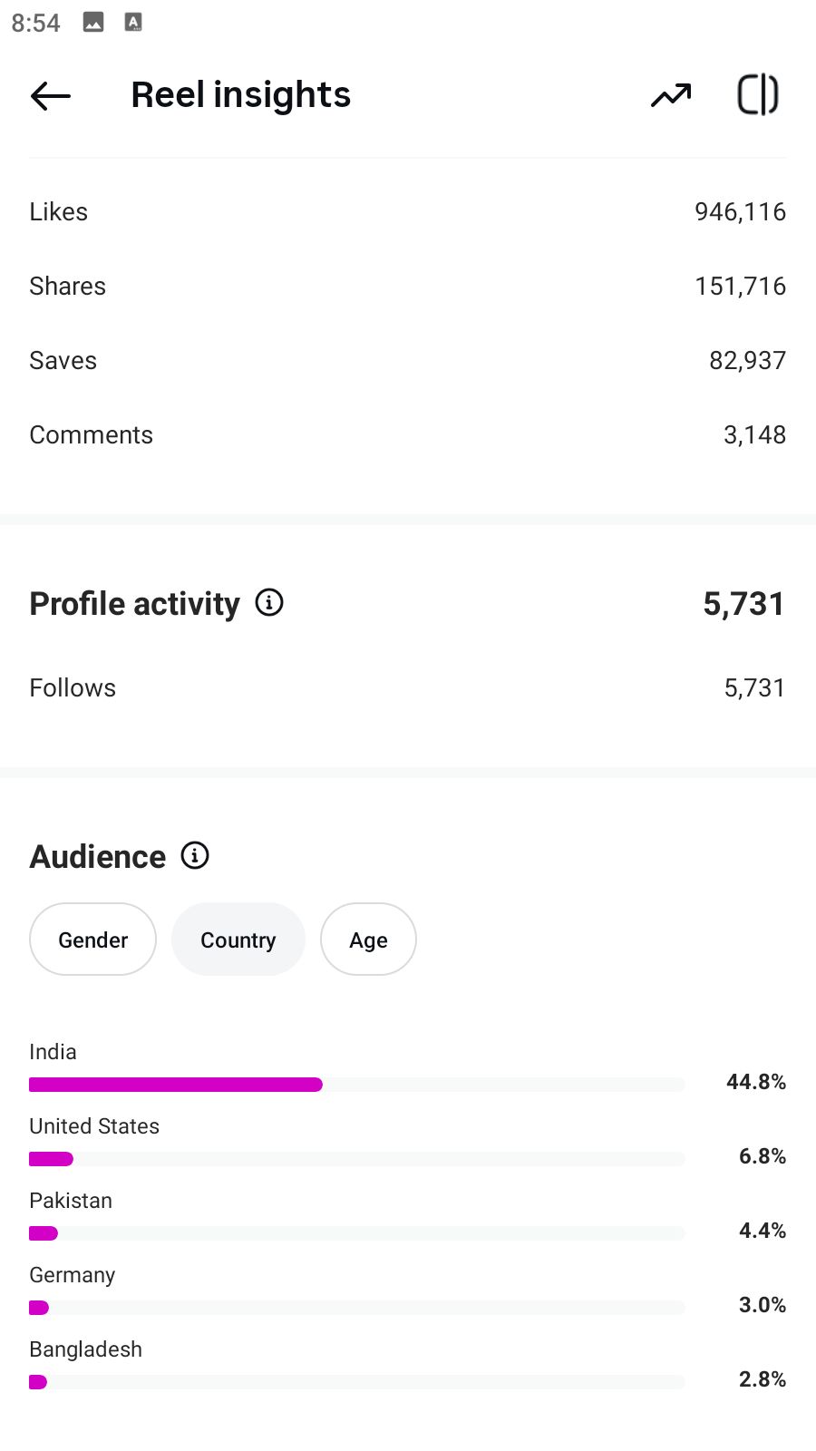Open the Profile activity info icon
Viewport: 816px width, 1451px height.
[269, 602]
